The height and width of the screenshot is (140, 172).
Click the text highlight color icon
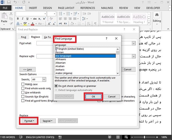(x=25, y=24)
